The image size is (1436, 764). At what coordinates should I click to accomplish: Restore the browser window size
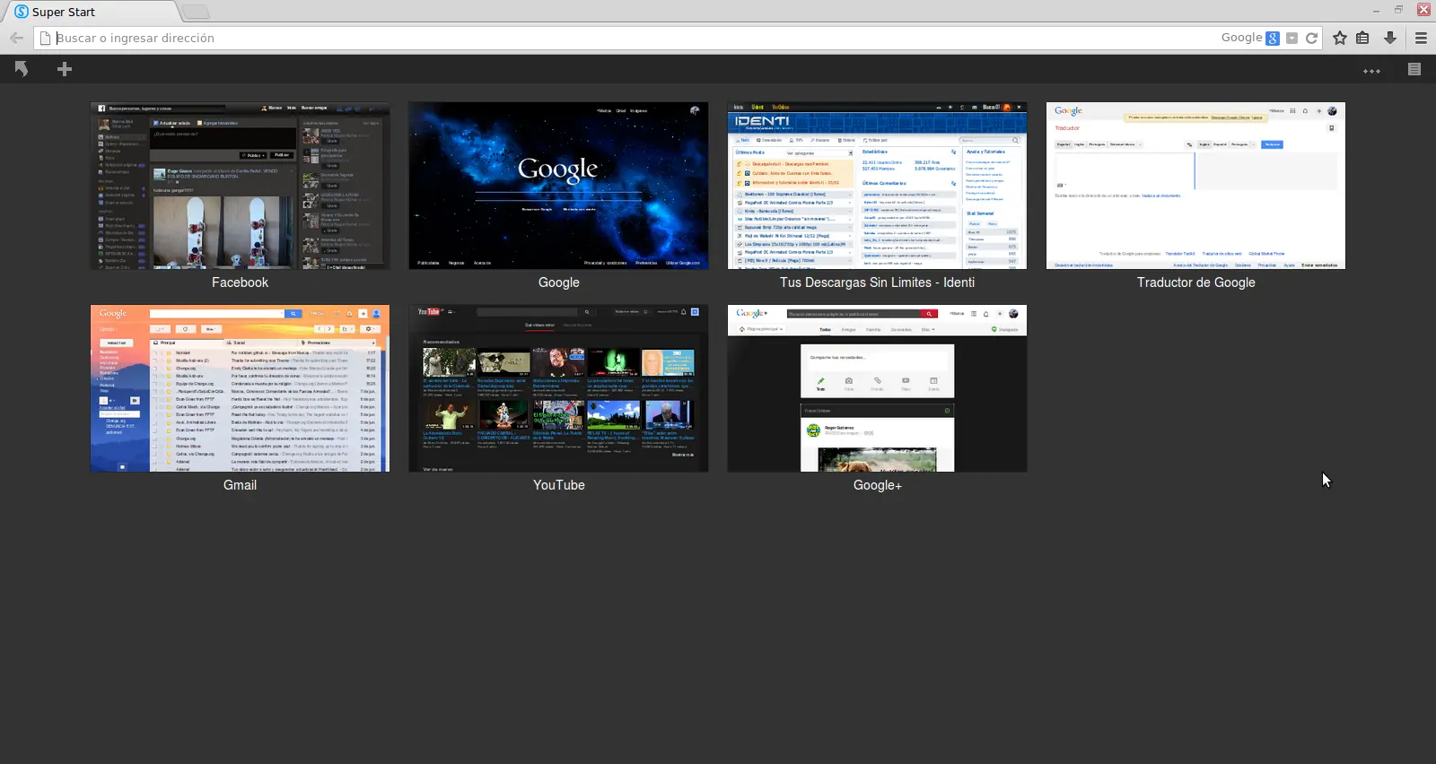[x=1398, y=10]
